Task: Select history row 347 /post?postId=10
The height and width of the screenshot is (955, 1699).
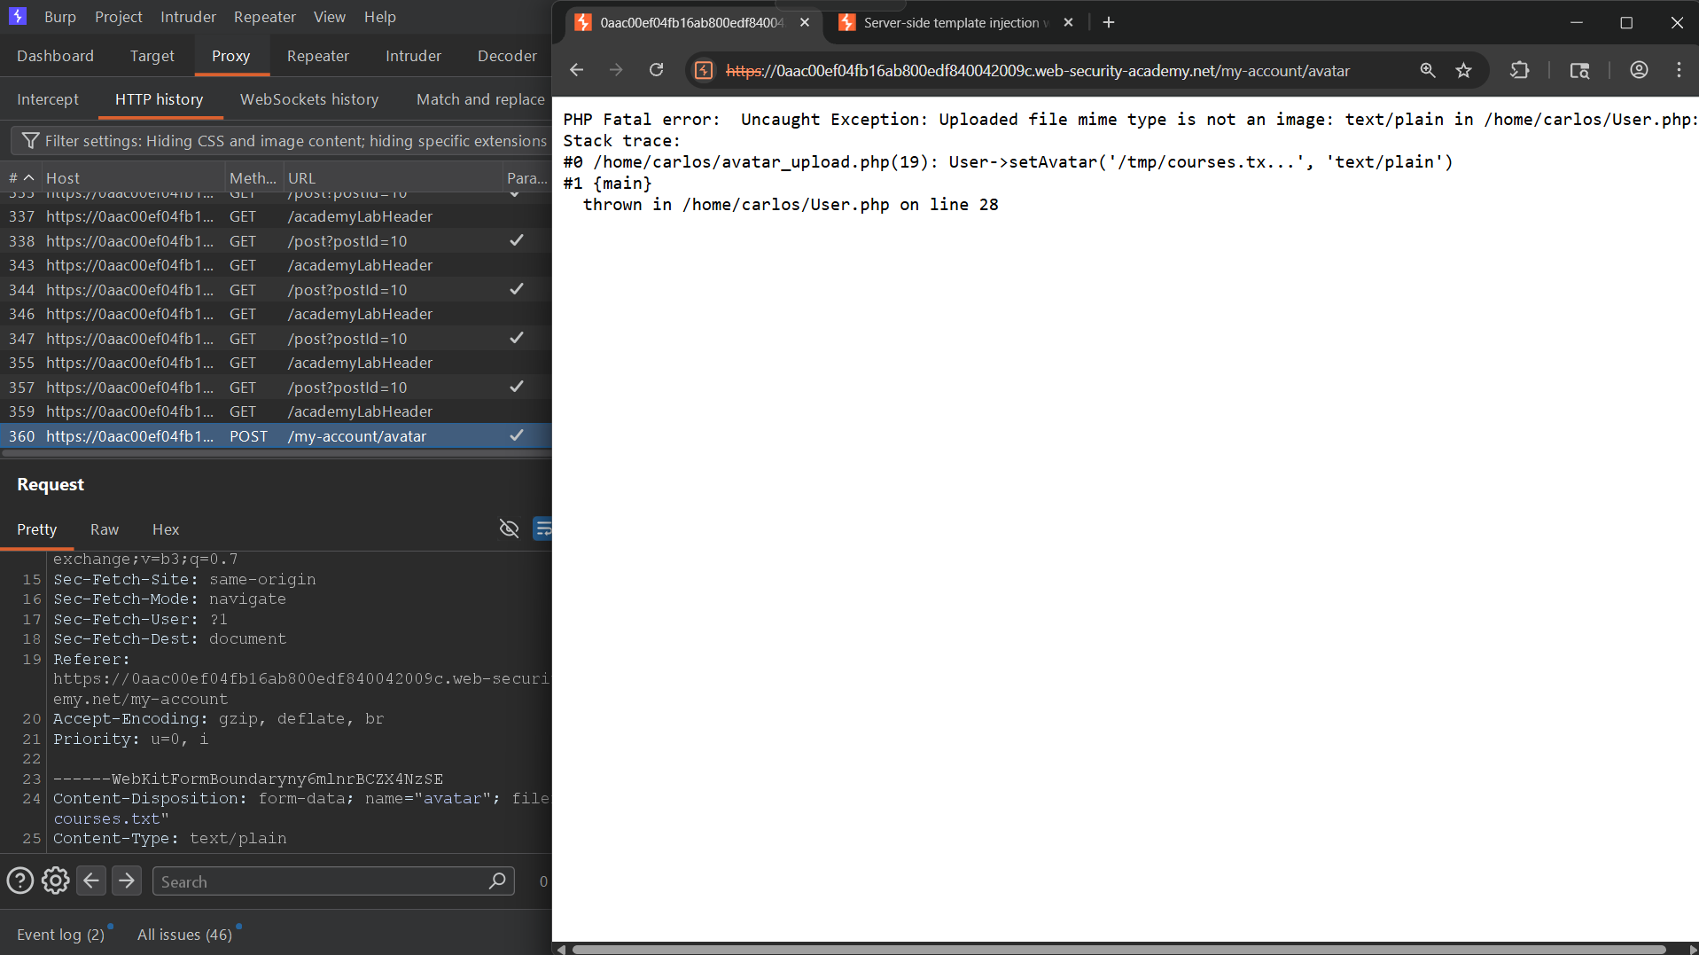Action: click(x=276, y=339)
